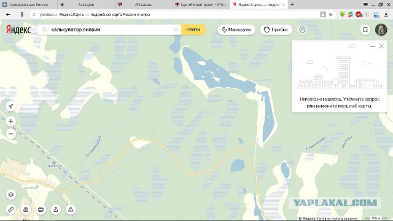The height and width of the screenshot is (221, 393).
Task: Reload the page
Action: click(x=34, y=15)
